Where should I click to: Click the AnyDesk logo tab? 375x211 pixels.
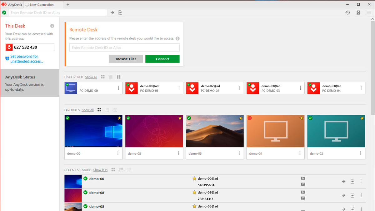coord(12,5)
